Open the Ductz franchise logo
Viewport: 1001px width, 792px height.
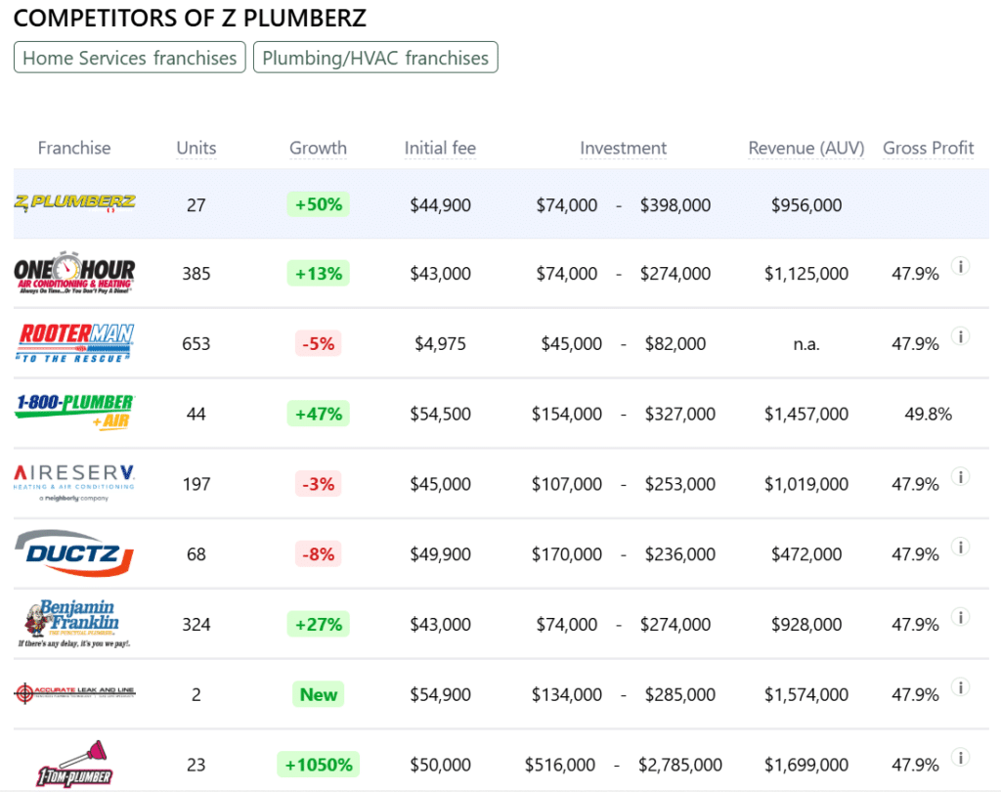(74, 553)
